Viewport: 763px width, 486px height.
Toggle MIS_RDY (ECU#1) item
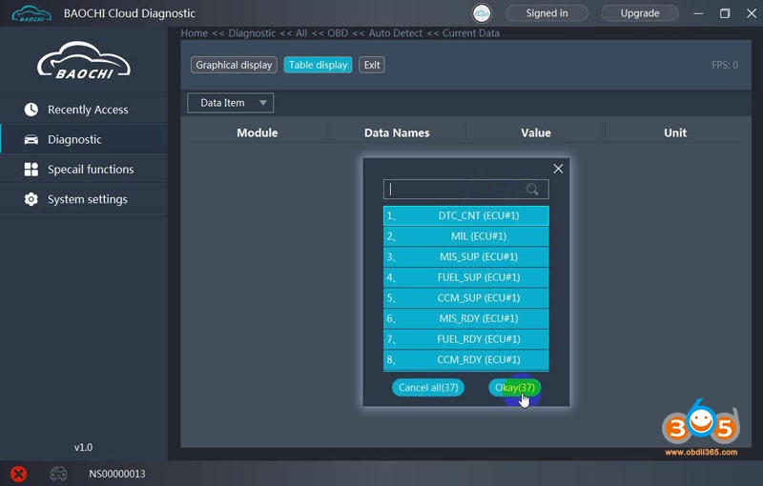coord(465,318)
